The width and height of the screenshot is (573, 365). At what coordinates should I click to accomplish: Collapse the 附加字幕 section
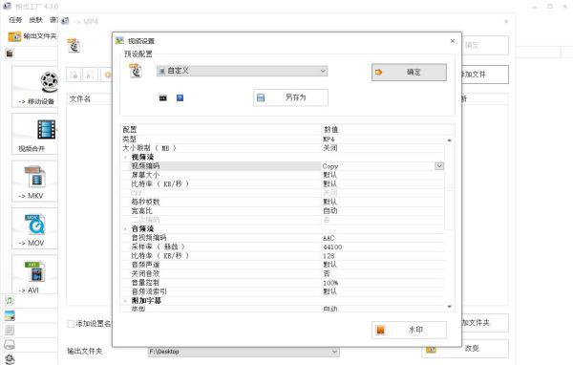(x=125, y=301)
